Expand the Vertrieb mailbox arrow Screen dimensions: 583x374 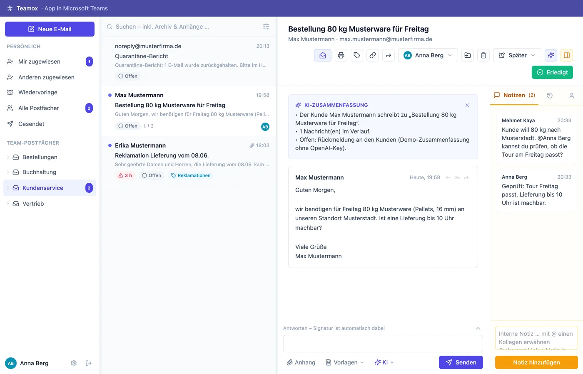click(x=8, y=204)
